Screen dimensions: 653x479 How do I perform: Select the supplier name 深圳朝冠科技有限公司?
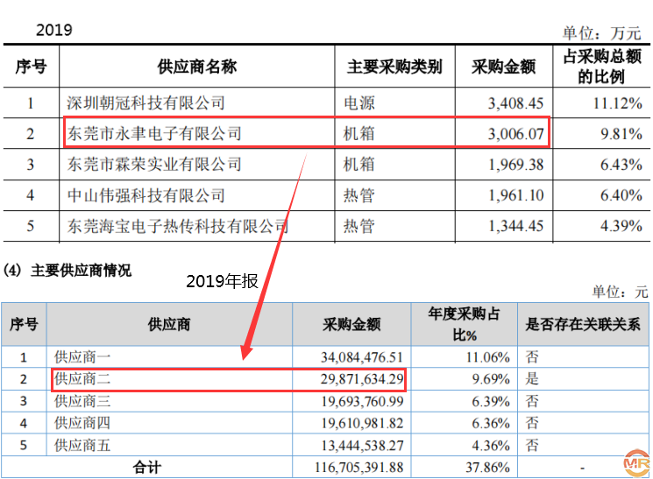146,102
